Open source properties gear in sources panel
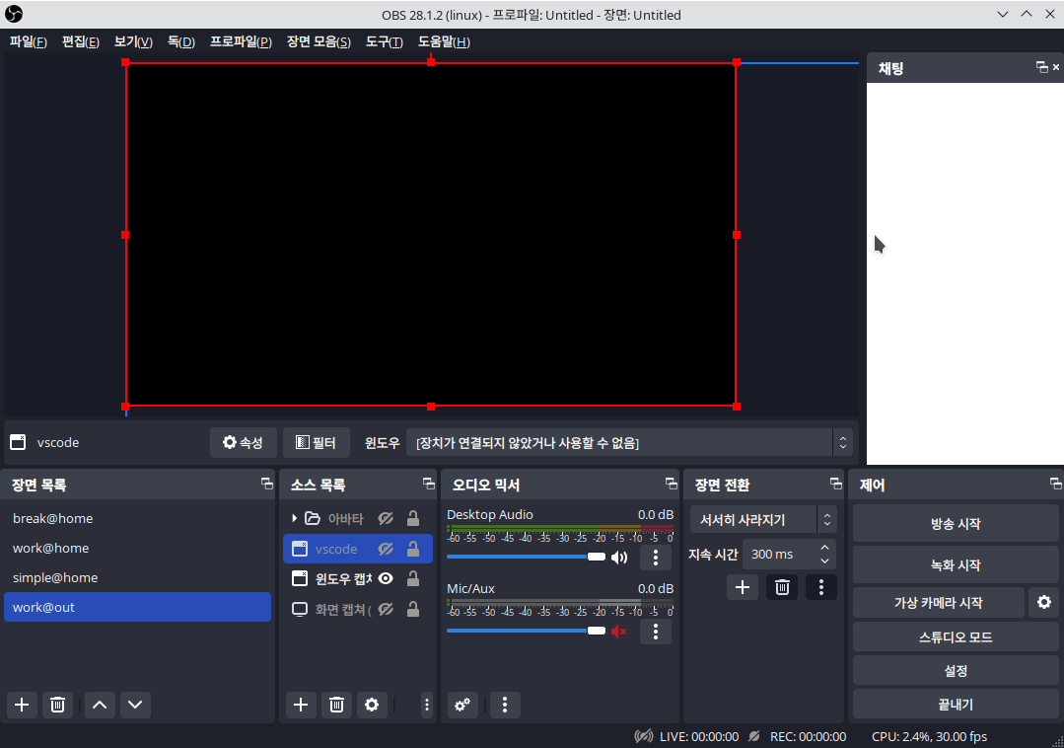1064x748 pixels. [x=372, y=705]
